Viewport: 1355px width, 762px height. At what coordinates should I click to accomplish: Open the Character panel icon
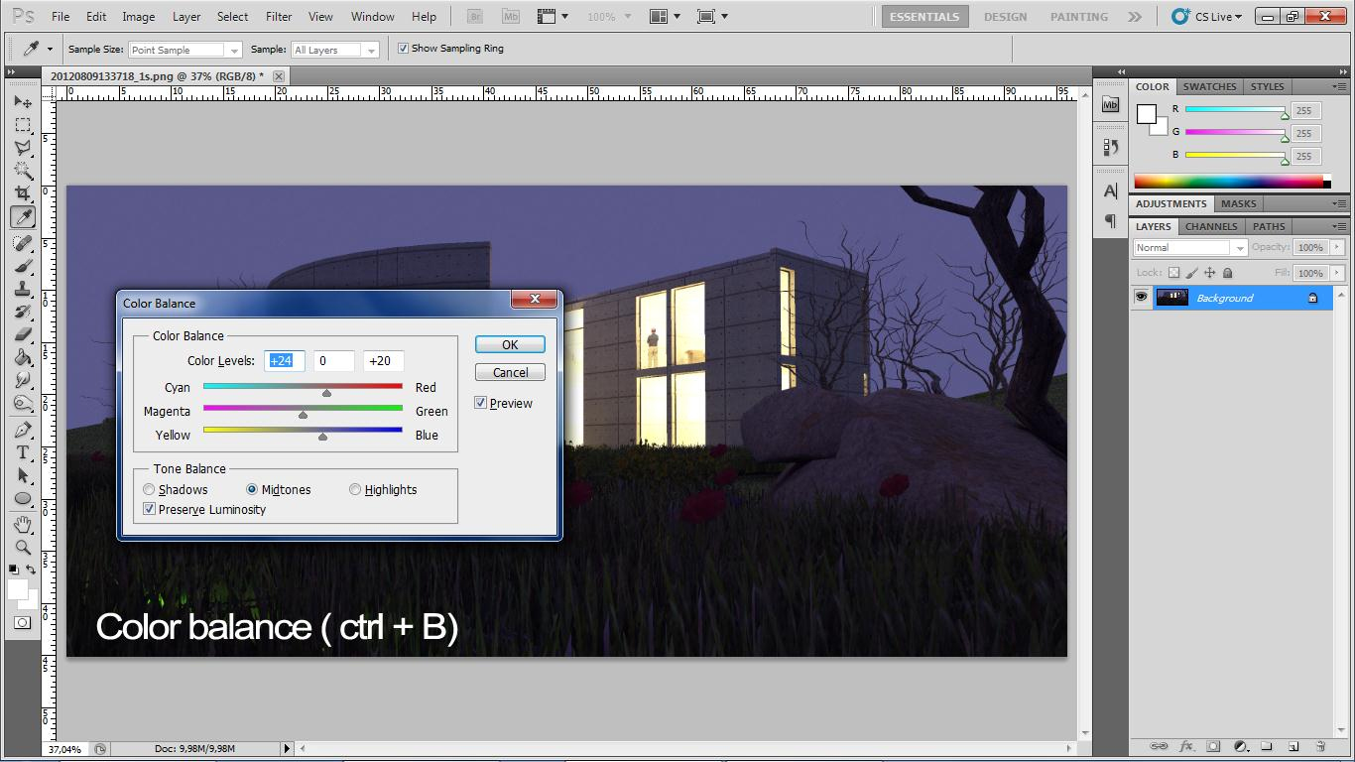point(1110,190)
